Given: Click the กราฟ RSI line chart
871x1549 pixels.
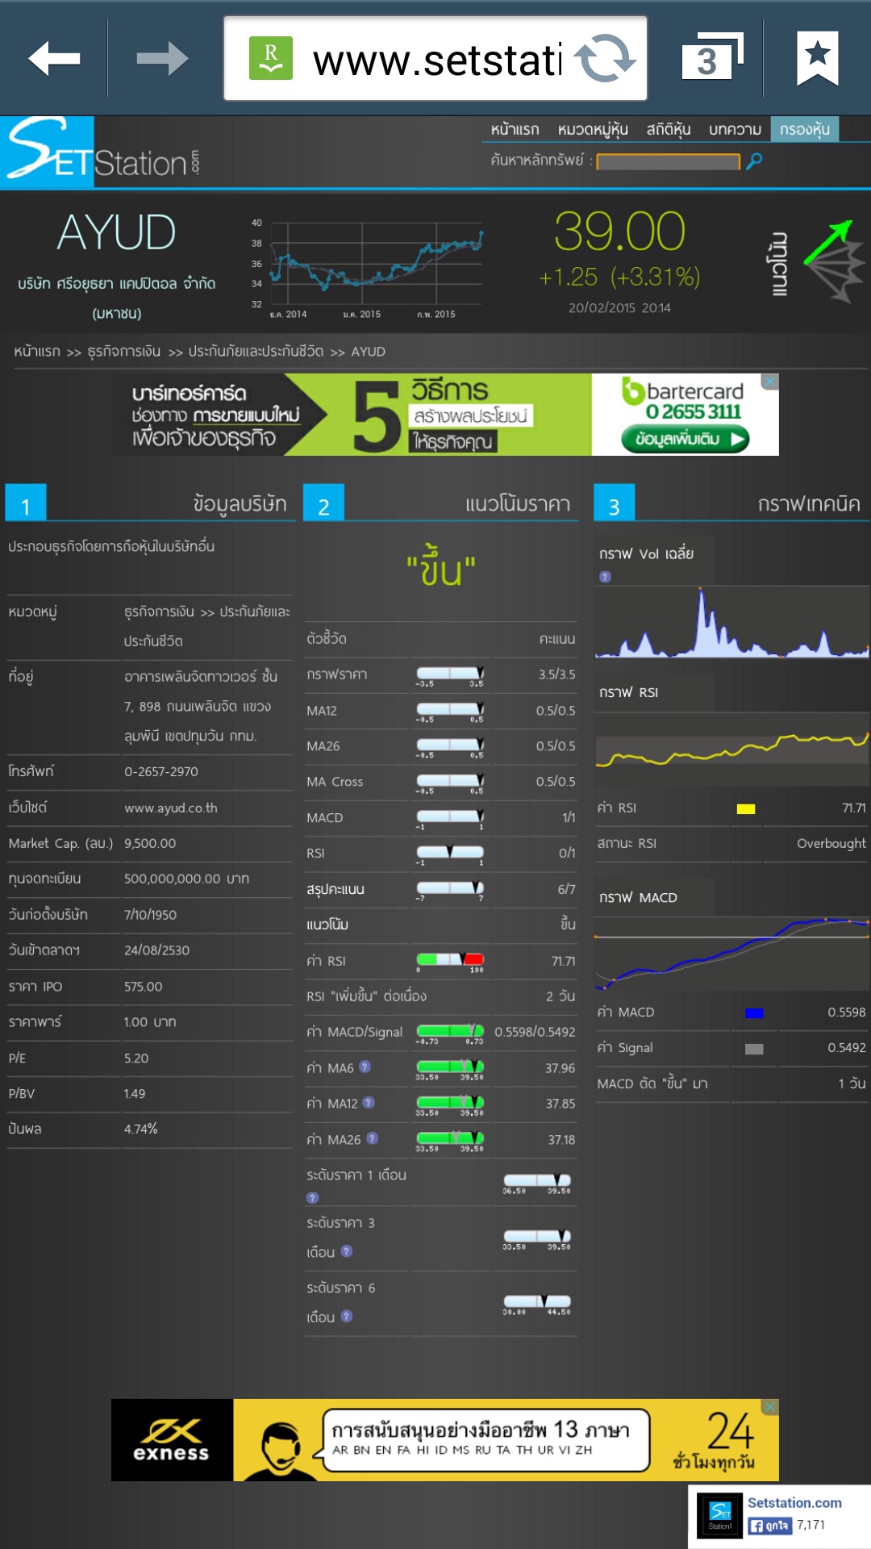Looking at the screenshot, I should click(x=731, y=749).
